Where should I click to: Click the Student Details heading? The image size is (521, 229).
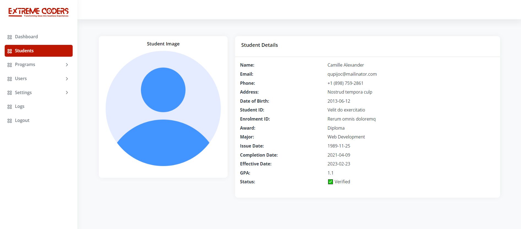tap(259, 45)
